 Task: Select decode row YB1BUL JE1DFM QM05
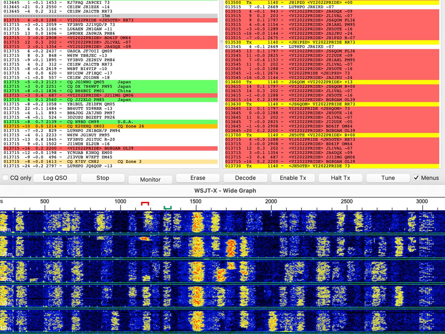(110, 104)
